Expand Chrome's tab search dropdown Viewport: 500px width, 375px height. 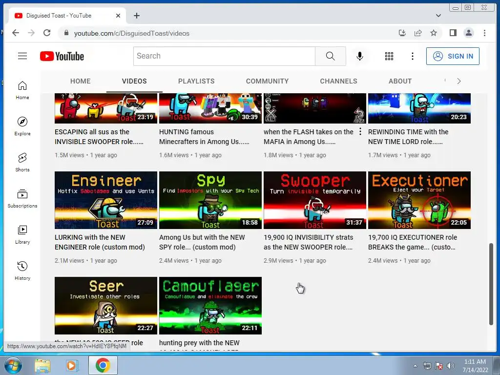(x=438, y=16)
